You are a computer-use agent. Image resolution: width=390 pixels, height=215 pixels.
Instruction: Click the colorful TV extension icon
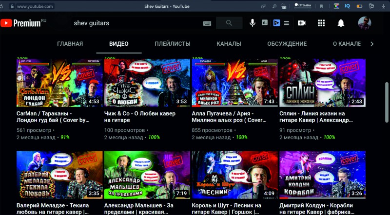(336, 6)
